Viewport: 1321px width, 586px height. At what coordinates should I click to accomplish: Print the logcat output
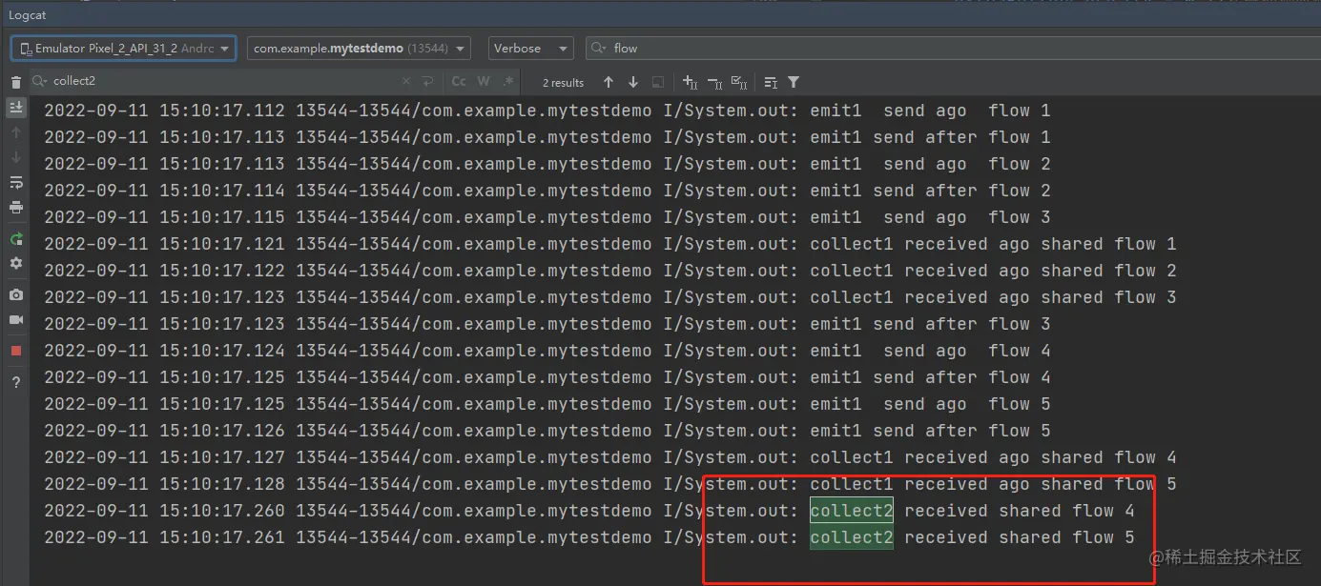15,208
